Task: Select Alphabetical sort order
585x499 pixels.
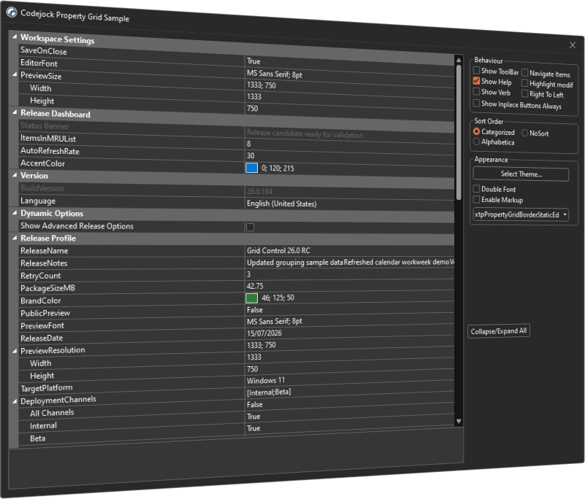Action: coord(476,142)
